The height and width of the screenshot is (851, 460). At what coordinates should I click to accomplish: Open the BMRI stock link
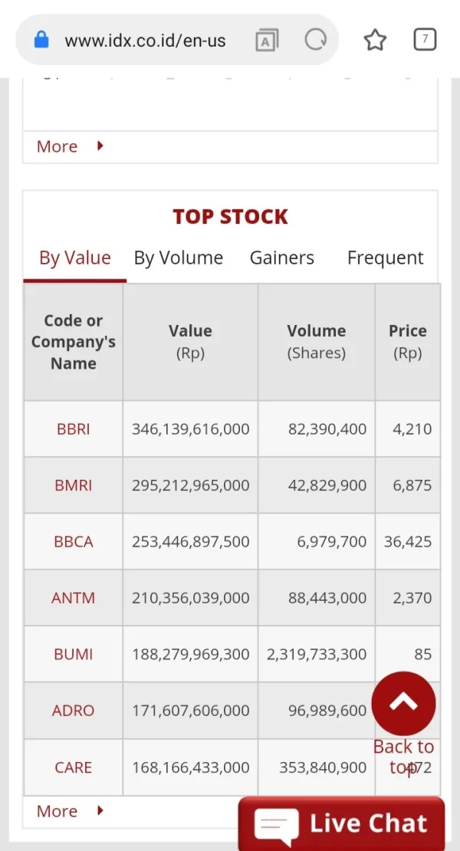point(74,485)
